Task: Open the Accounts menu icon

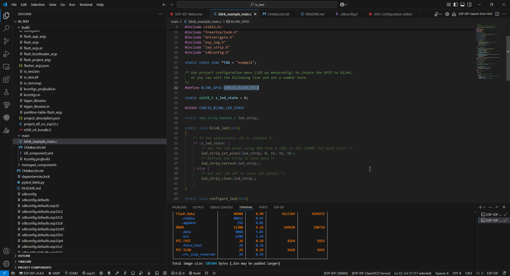Action: tap(6, 251)
